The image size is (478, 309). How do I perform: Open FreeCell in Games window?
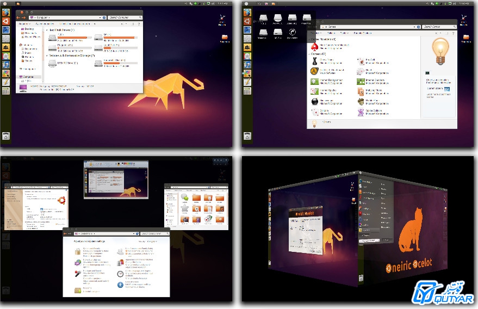point(361,61)
